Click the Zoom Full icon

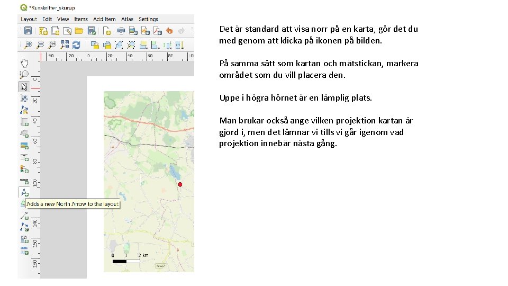point(65,44)
